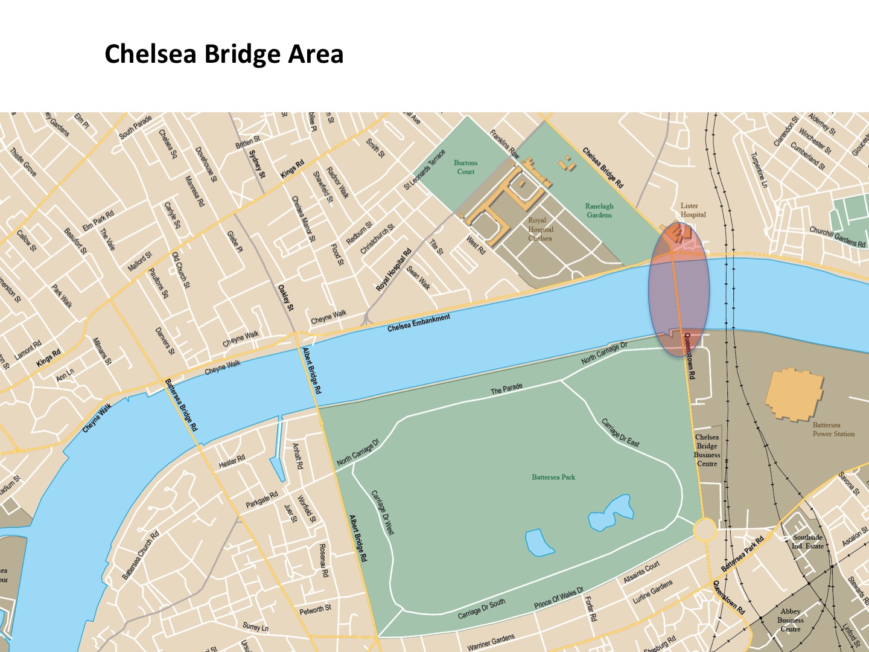This screenshot has height=652, width=869.
Task: Click the Queenstown Rd roundabout circle
Action: 704,530
